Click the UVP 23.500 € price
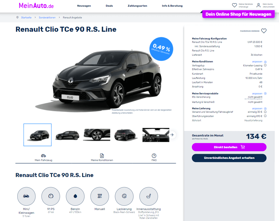The height and width of the screenshot is (221, 279). [255, 42]
